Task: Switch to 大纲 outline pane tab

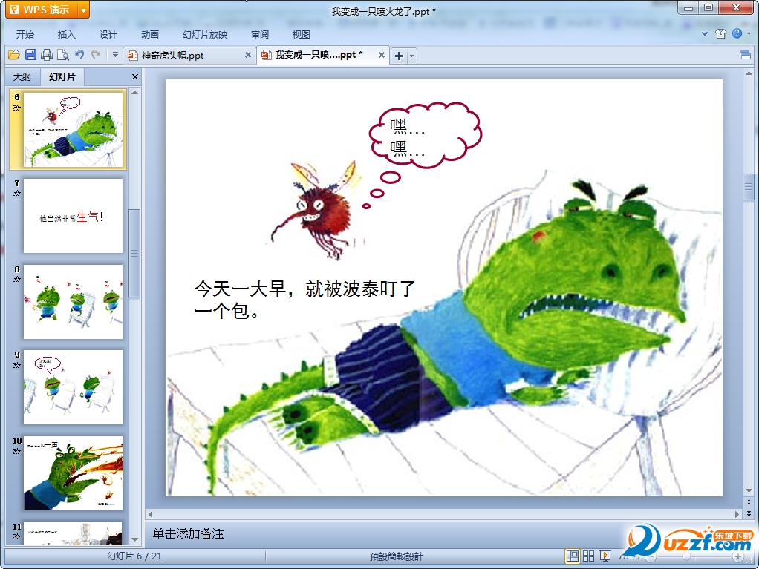Action: (22, 77)
